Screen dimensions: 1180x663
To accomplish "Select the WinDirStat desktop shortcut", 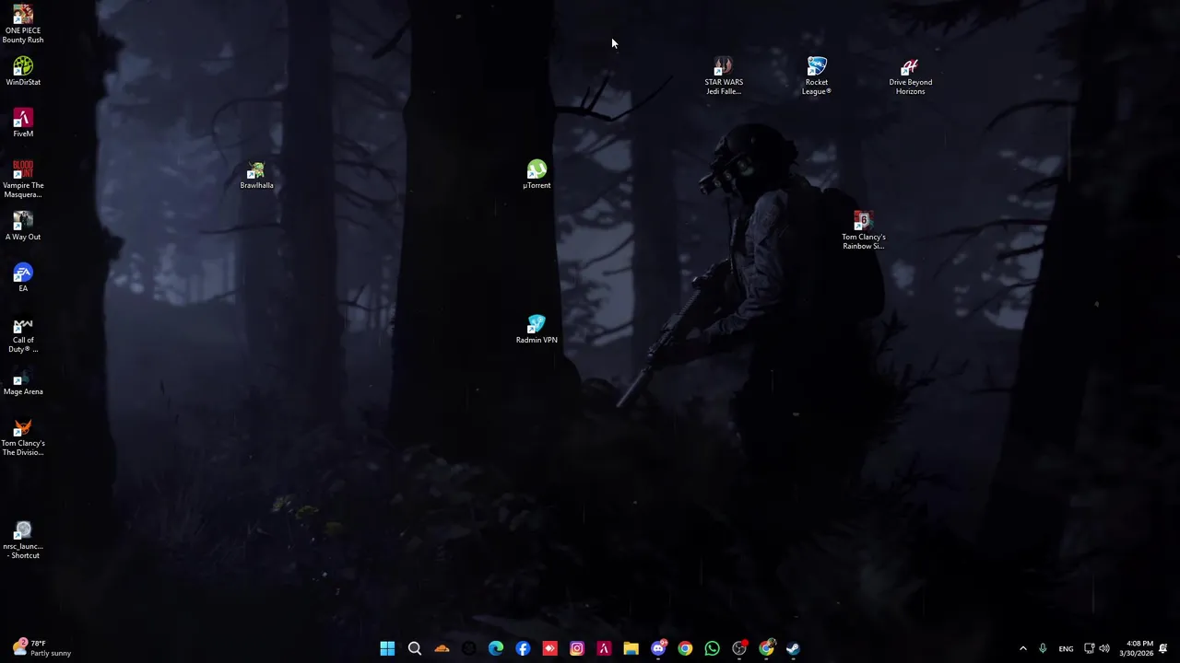I will 23,71.
